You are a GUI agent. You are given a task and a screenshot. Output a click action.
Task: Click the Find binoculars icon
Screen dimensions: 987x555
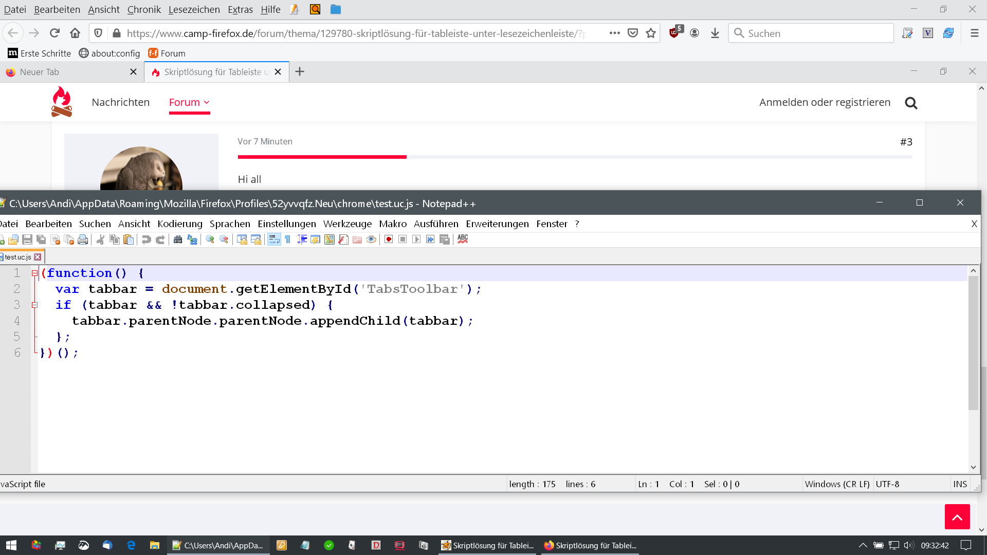(x=178, y=239)
